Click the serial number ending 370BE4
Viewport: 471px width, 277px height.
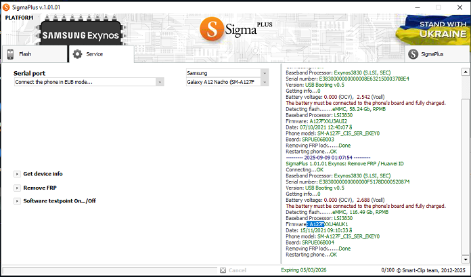(x=364, y=79)
